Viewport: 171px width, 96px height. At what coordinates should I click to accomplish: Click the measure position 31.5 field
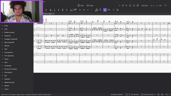pos(152,6)
